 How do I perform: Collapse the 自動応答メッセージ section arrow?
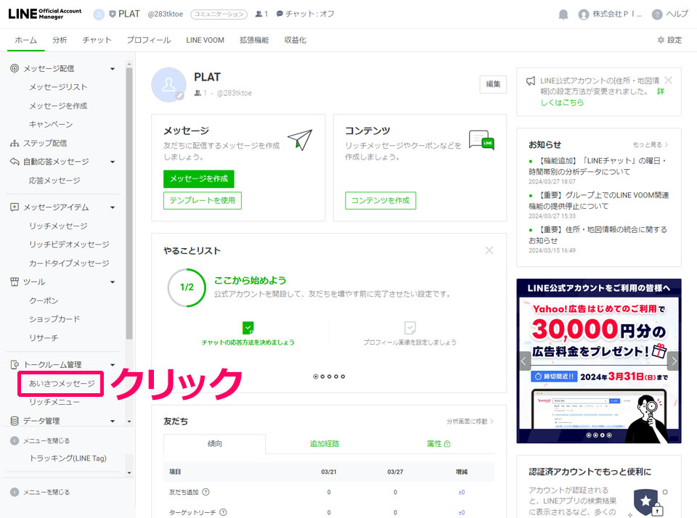pyautogui.click(x=113, y=163)
